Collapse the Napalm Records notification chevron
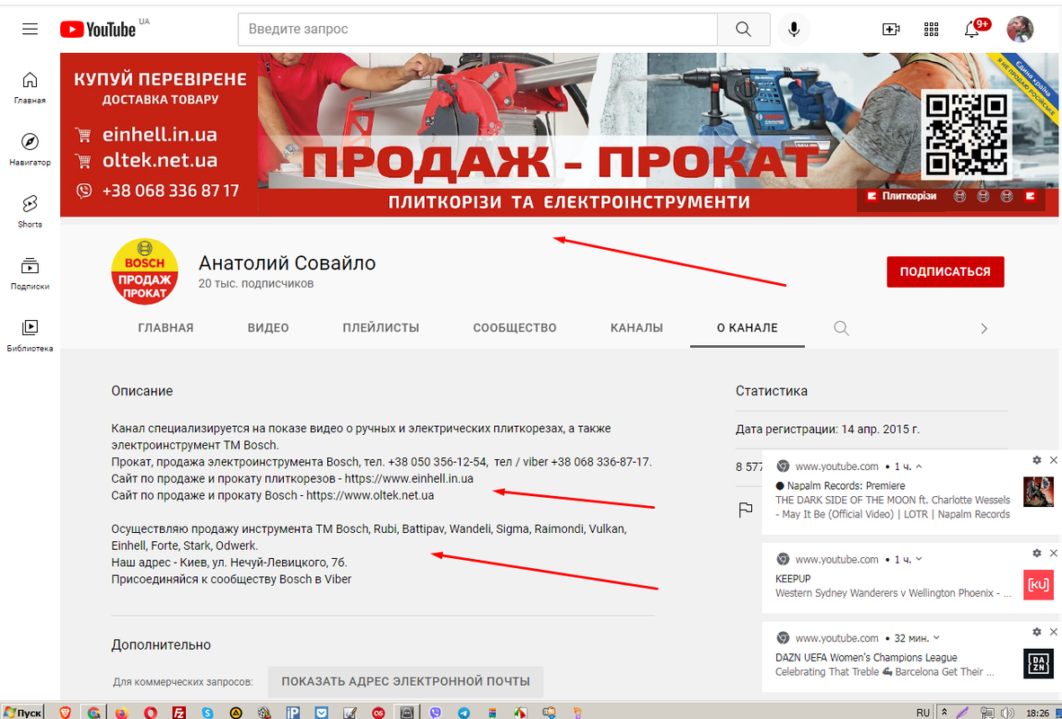The height and width of the screenshot is (719, 1062). [x=918, y=466]
